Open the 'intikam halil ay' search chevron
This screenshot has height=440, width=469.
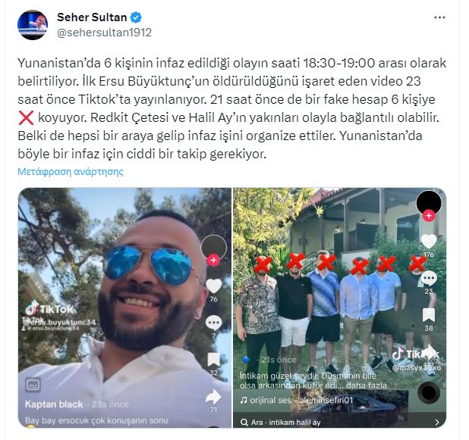[437, 422]
